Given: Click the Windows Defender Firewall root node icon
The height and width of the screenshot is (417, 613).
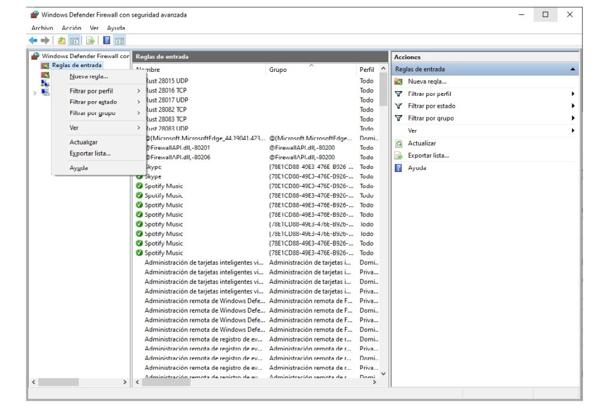Looking at the screenshot, I should [36, 56].
